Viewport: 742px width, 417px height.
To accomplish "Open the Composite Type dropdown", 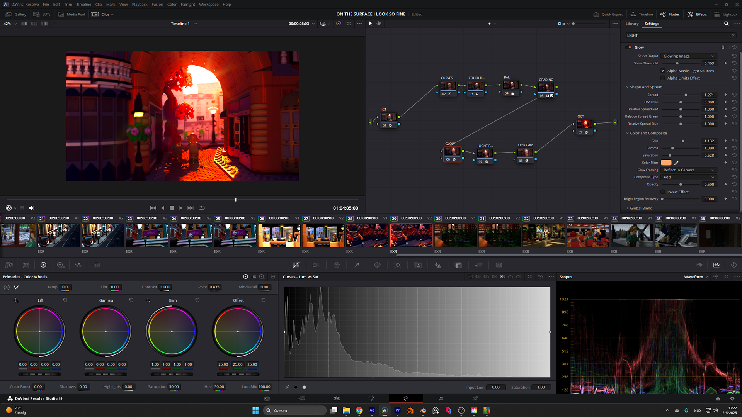I will click(688, 177).
